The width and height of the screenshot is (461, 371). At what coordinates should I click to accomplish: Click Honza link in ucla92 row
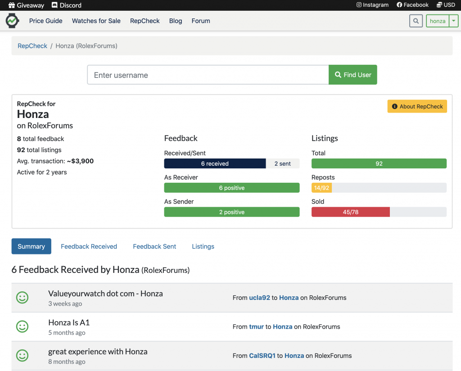[x=289, y=298]
